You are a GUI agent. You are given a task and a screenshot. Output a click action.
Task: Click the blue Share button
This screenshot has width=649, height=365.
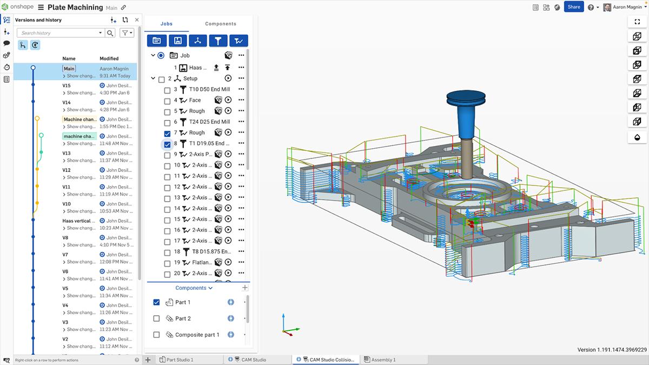(x=574, y=6)
